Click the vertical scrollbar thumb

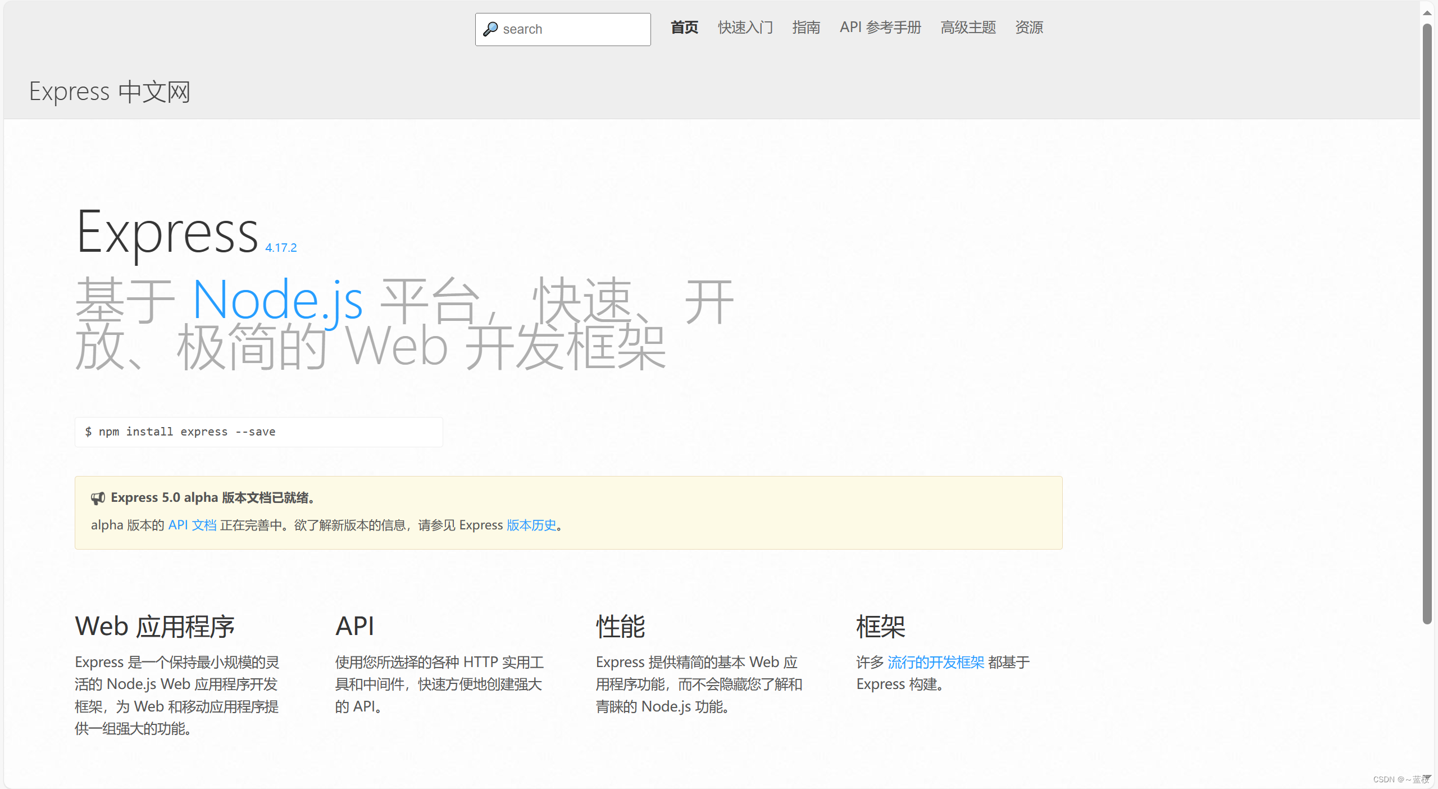tap(1427, 323)
